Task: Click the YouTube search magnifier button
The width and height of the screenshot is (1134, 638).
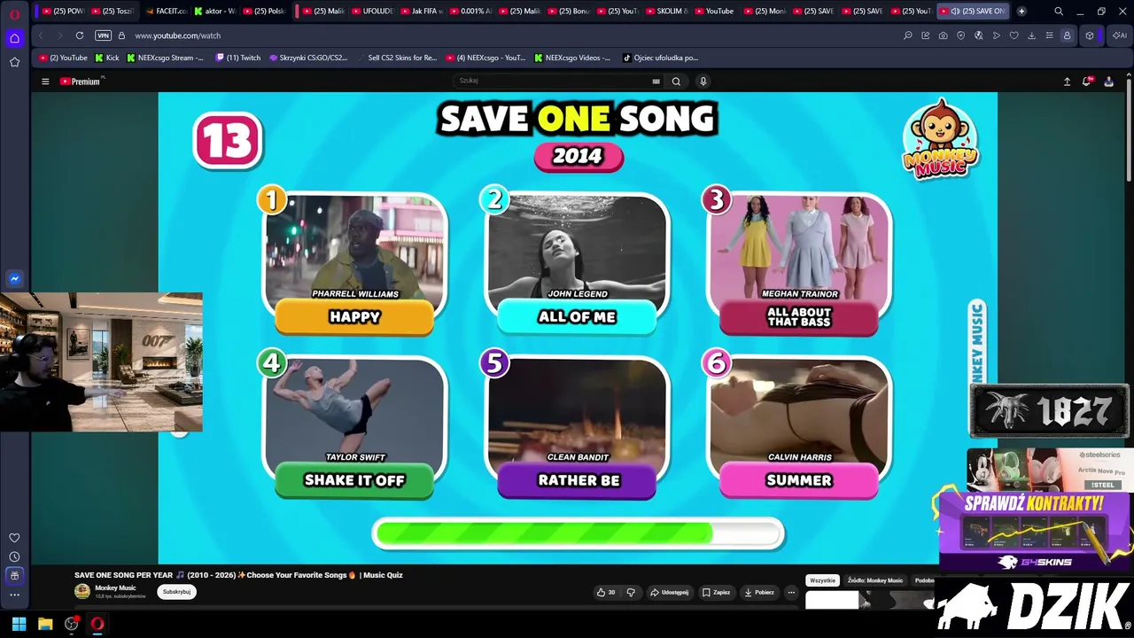Action: pos(676,82)
